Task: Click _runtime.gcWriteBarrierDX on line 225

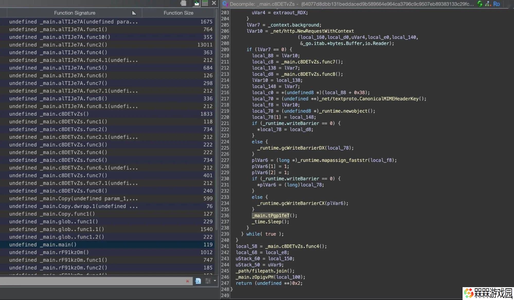Action: tap(291, 148)
